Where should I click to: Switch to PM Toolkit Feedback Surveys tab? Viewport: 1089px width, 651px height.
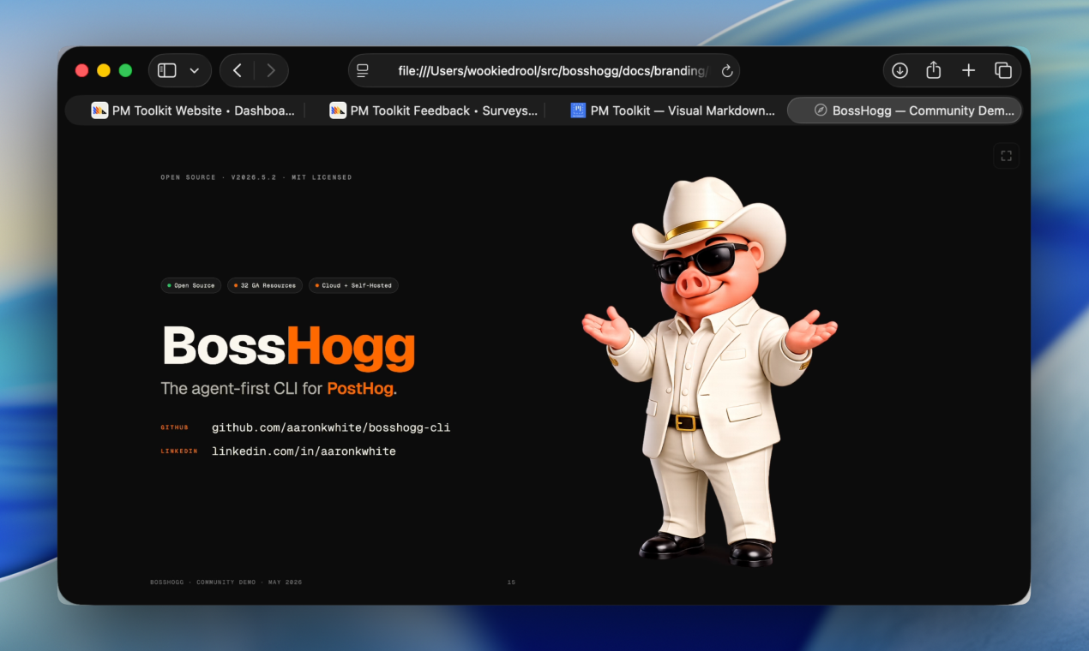click(x=433, y=110)
